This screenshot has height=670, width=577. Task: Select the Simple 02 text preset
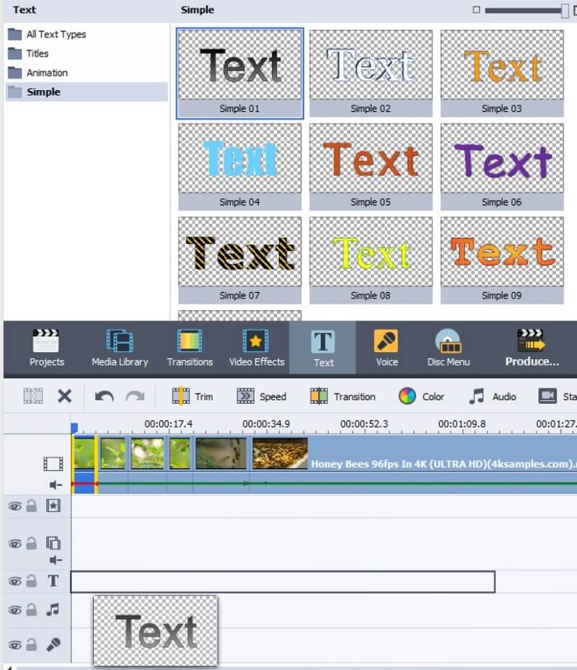(371, 74)
